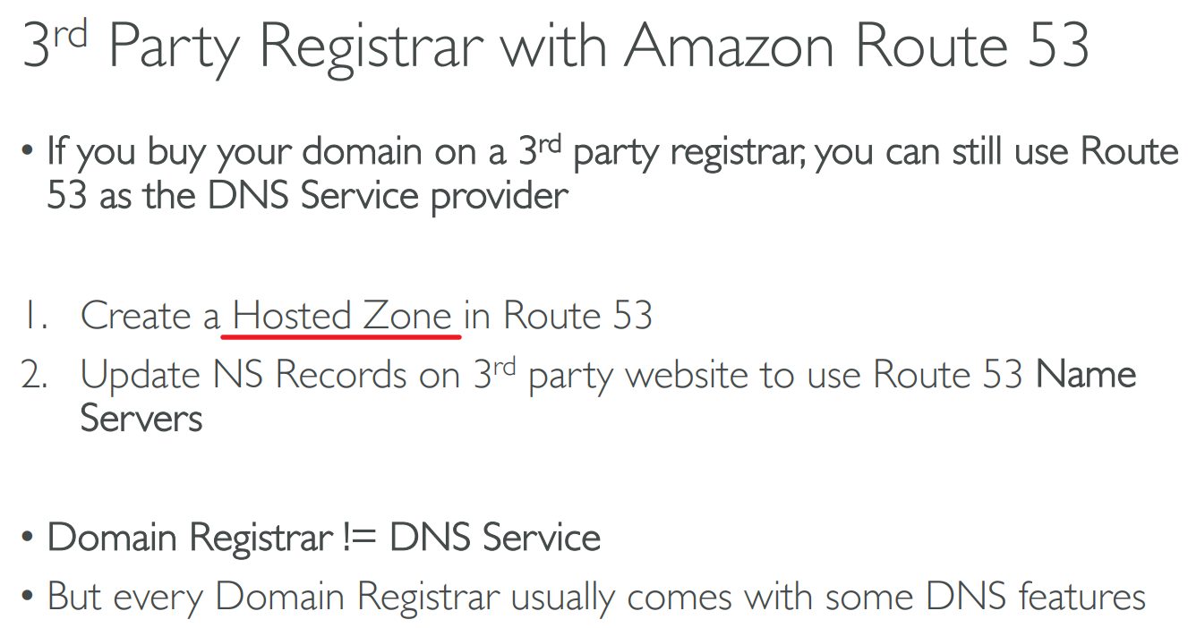Click the bold "Servers" word on the wrapped line

tap(141, 418)
